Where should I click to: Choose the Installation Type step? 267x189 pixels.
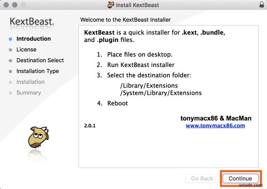(37, 71)
